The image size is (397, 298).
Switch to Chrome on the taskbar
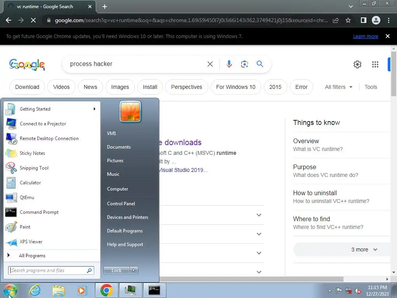pos(107,290)
